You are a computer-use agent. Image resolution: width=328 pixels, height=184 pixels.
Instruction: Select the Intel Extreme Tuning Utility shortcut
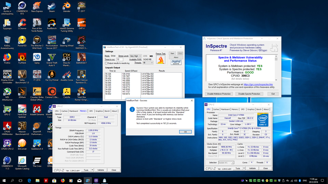click(67, 25)
